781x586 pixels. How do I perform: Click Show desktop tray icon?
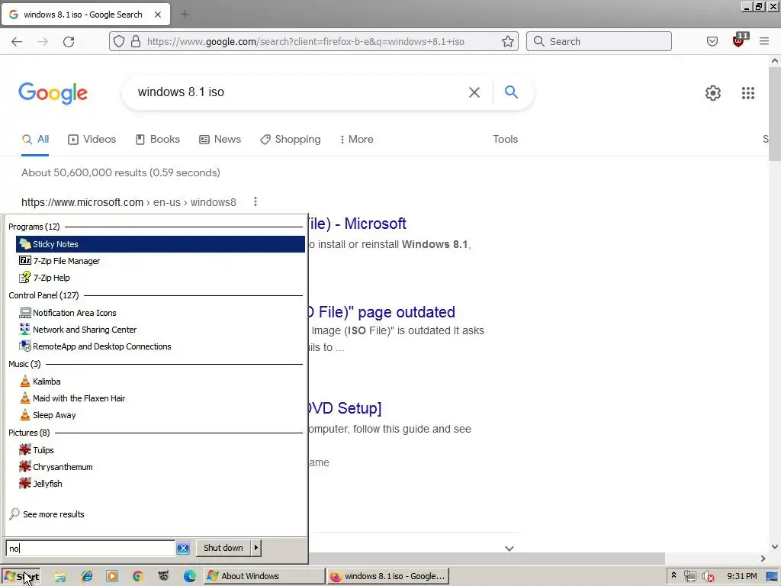click(772, 577)
